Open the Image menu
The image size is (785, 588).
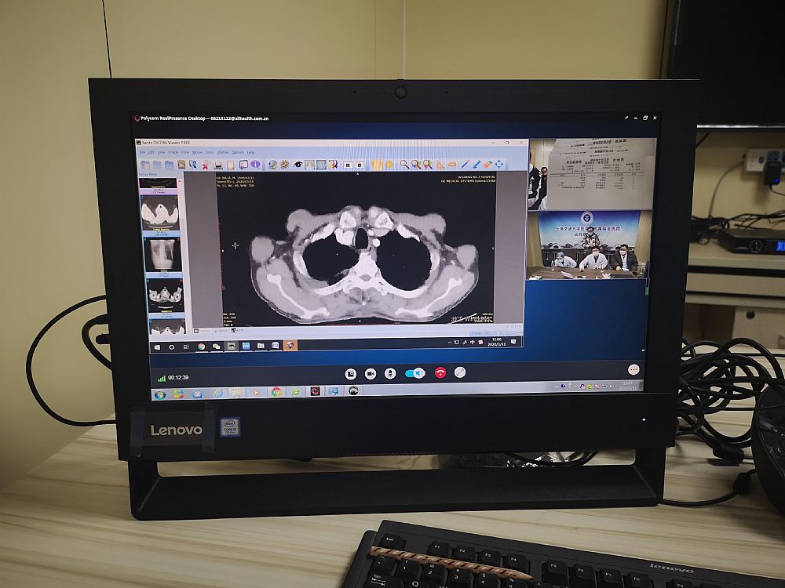click(173, 152)
